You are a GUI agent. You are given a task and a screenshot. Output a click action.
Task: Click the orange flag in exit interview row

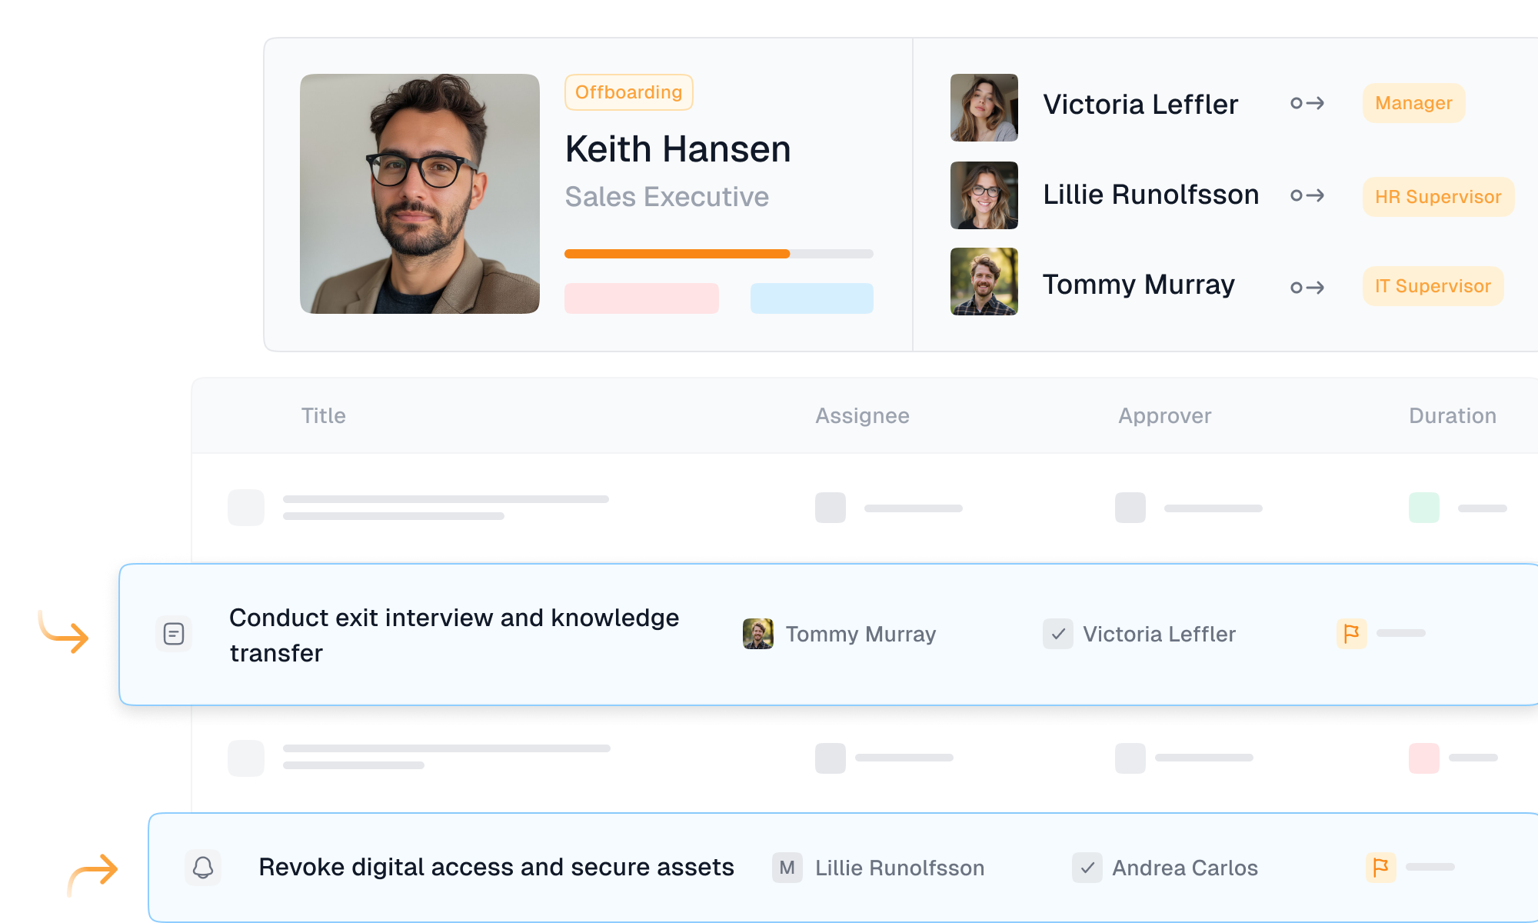click(1351, 634)
